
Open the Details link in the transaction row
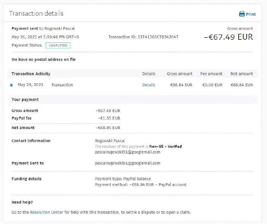[x=149, y=85]
